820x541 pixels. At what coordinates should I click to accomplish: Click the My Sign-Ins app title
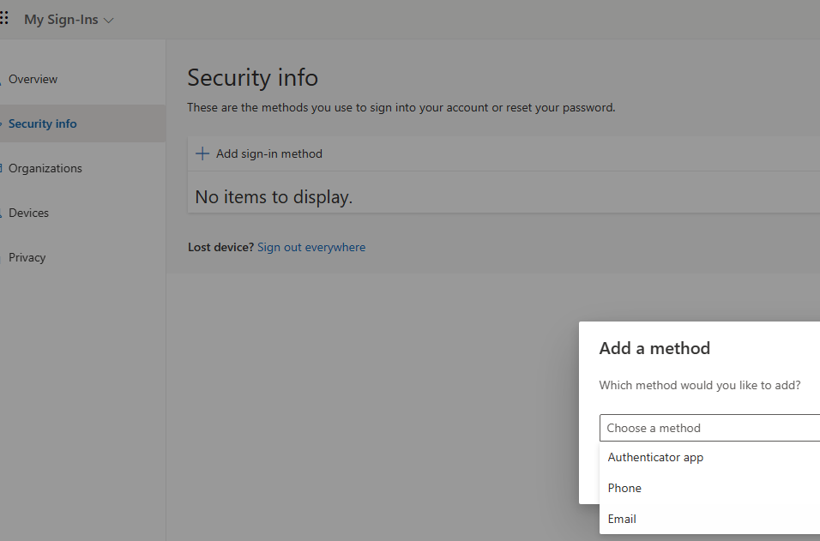click(61, 20)
